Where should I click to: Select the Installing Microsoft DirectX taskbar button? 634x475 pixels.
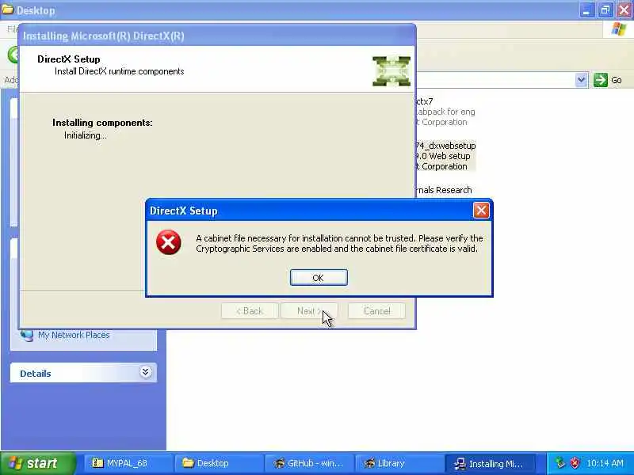click(490, 463)
